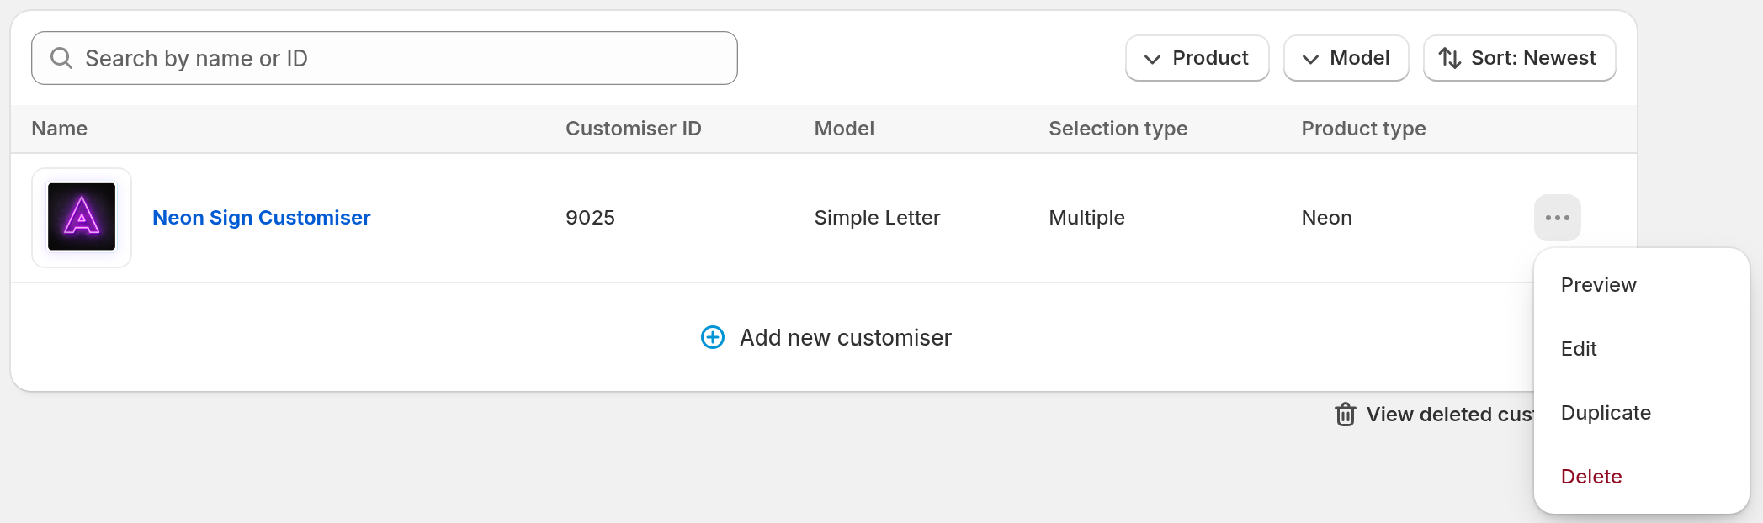
Task: Click the Multiple selection type cell
Action: point(1086,218)
